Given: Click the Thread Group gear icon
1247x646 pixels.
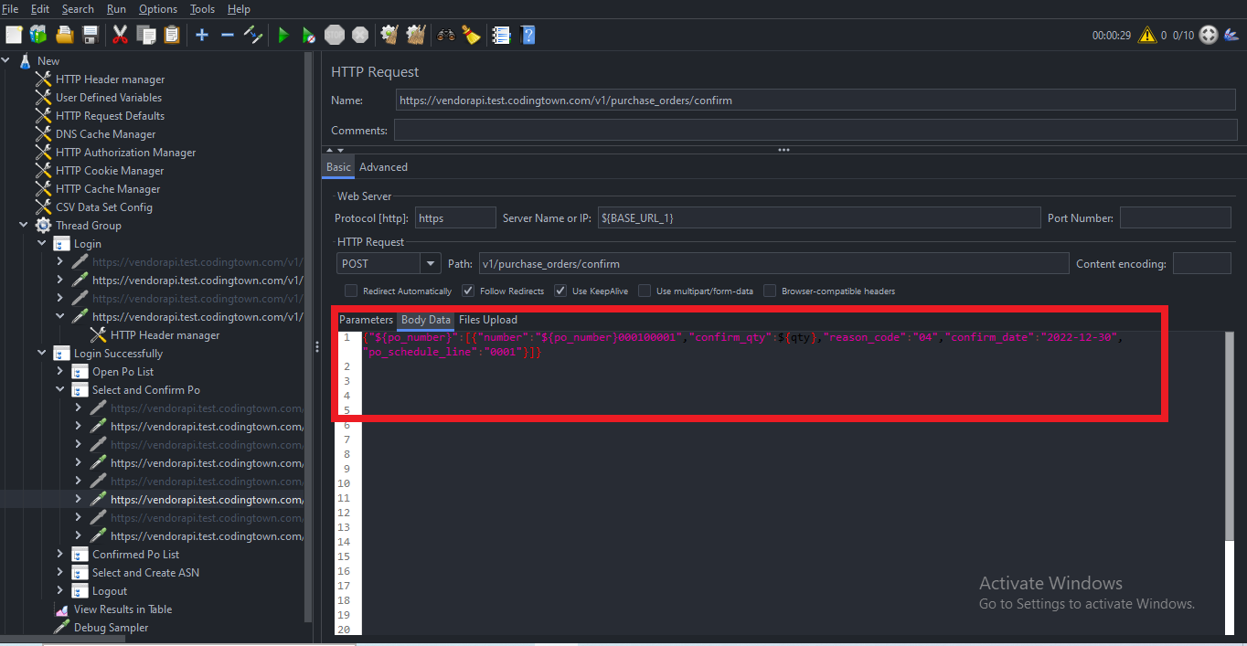Looking at the screenshot, I should (43, 226).
